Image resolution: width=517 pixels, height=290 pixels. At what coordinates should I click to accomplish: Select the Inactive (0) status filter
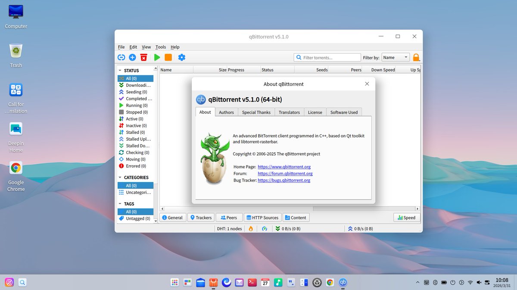pyautogui.click(x=135, y=126)
